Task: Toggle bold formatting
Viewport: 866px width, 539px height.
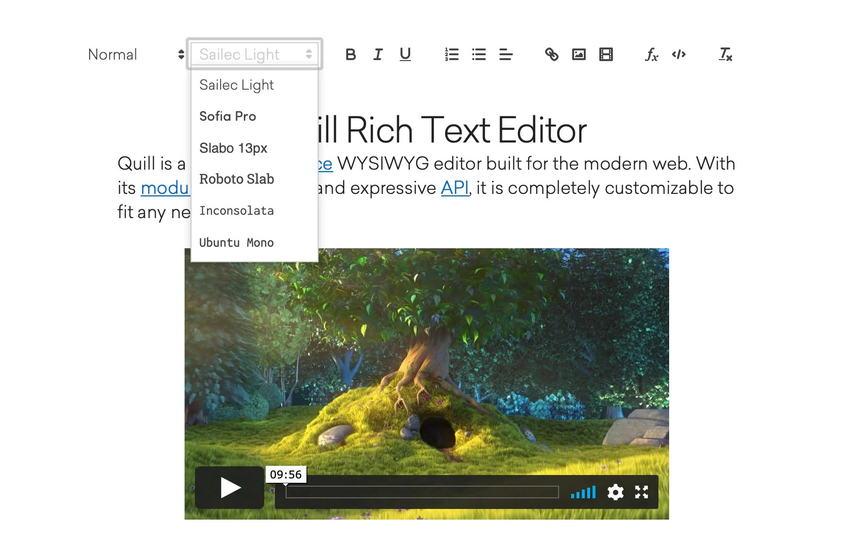Action: pyautogui.click(x=351, y=54)
